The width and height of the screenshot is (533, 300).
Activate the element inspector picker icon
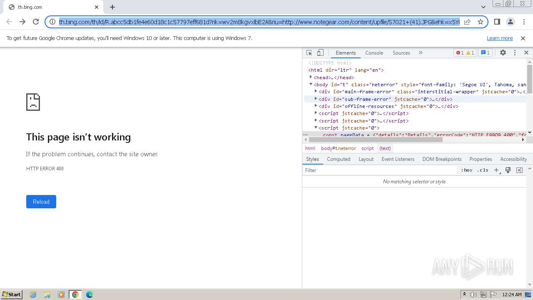(309, 53)
